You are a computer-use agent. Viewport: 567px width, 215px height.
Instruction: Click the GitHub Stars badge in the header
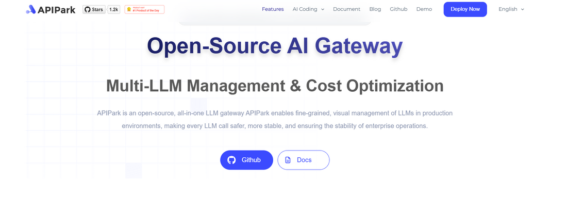click(x=94, y=9)
